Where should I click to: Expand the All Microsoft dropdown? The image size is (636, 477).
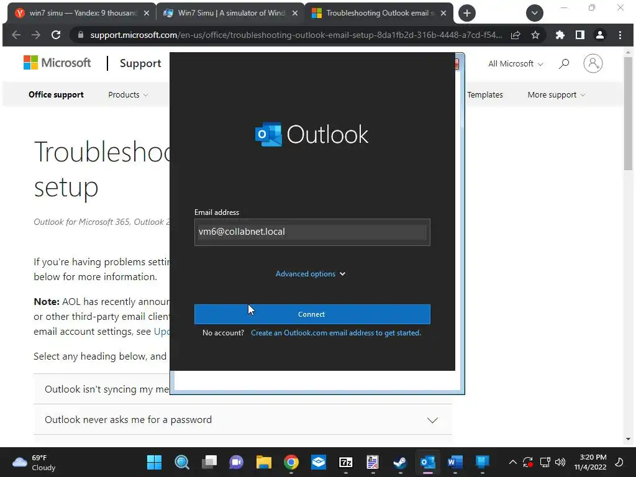(x=516, y=64)
